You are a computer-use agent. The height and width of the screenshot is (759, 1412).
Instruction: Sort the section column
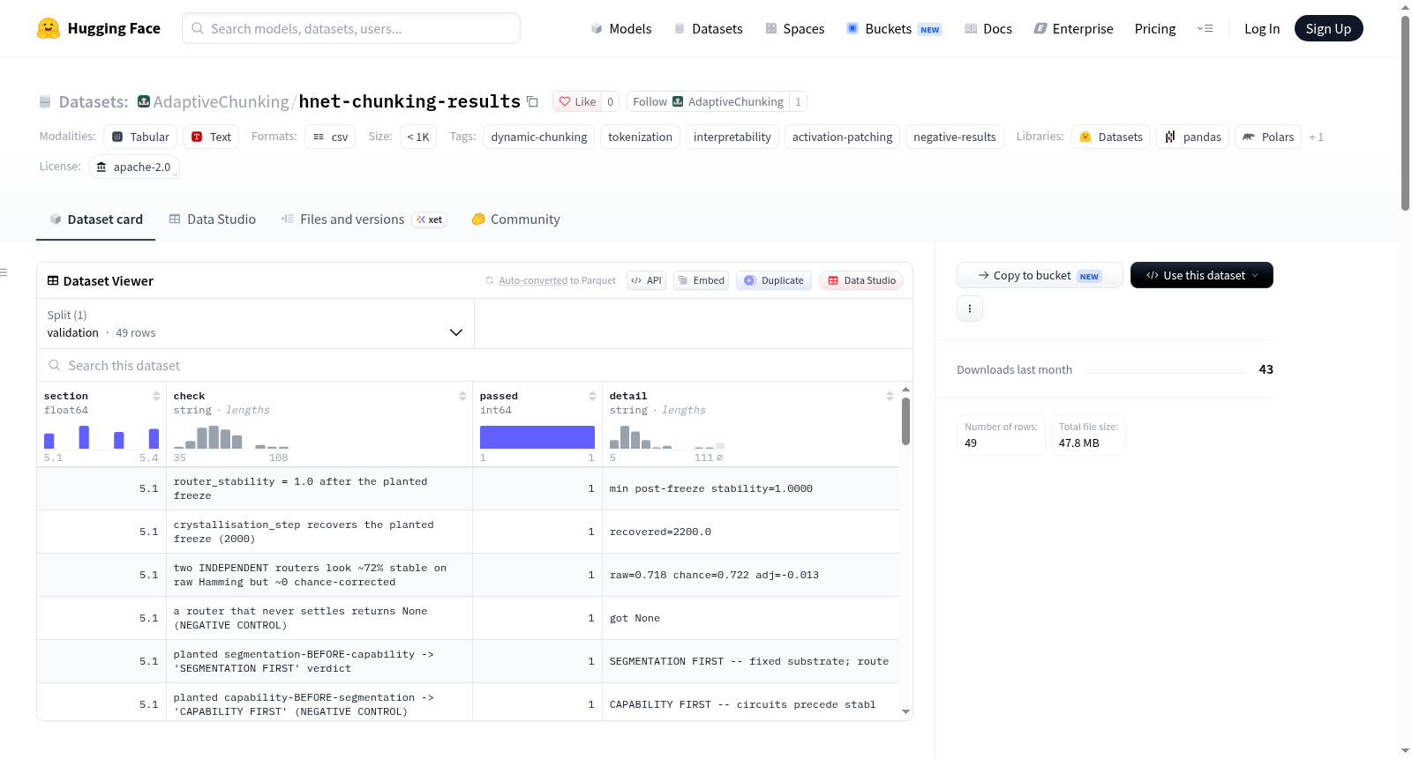pos(156,396)
